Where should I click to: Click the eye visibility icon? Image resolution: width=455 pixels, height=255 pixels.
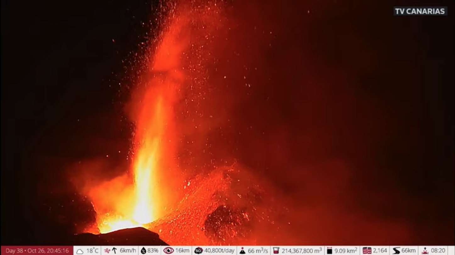168,251
